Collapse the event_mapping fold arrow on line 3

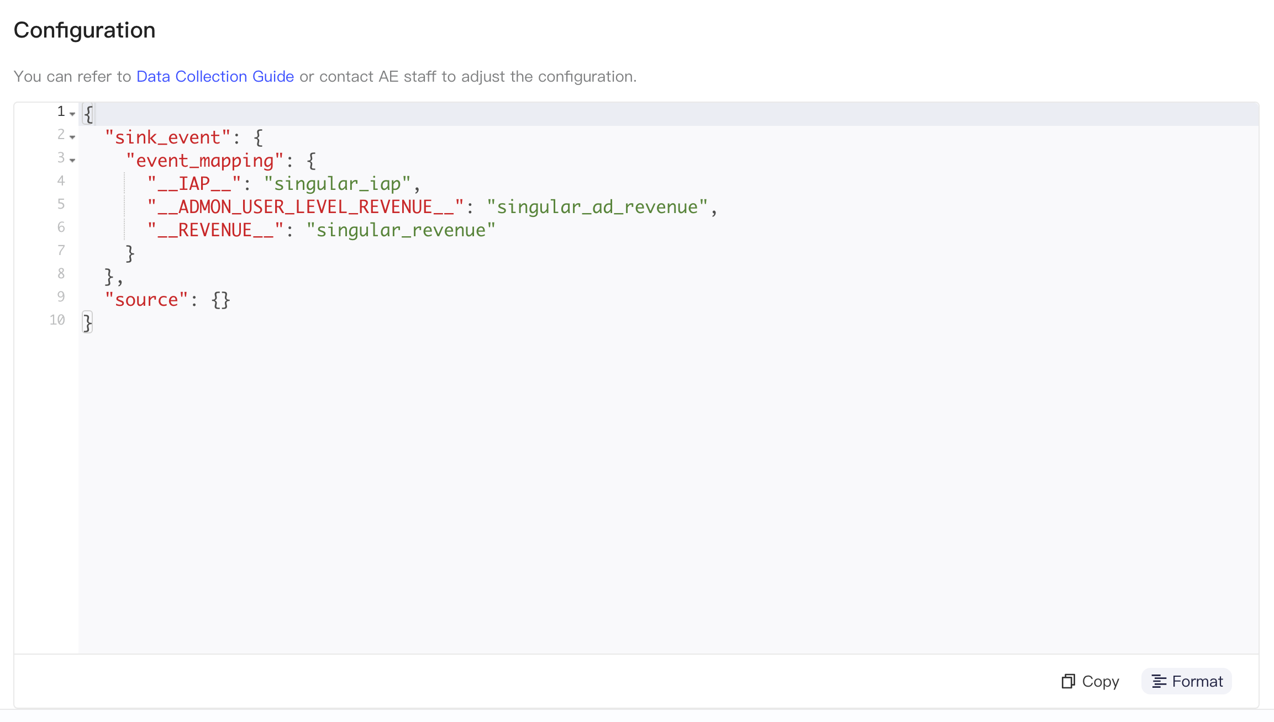pos(72,160)
